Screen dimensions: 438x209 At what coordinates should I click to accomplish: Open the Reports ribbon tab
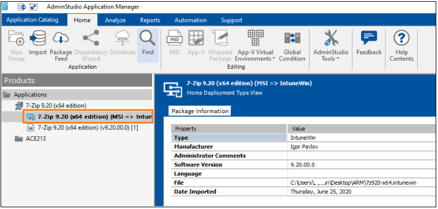(150, 20)
